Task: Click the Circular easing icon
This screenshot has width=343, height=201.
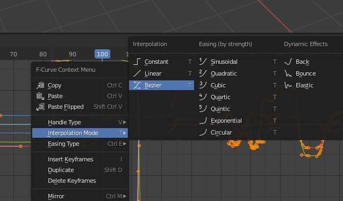Action: tap(203, 132)
